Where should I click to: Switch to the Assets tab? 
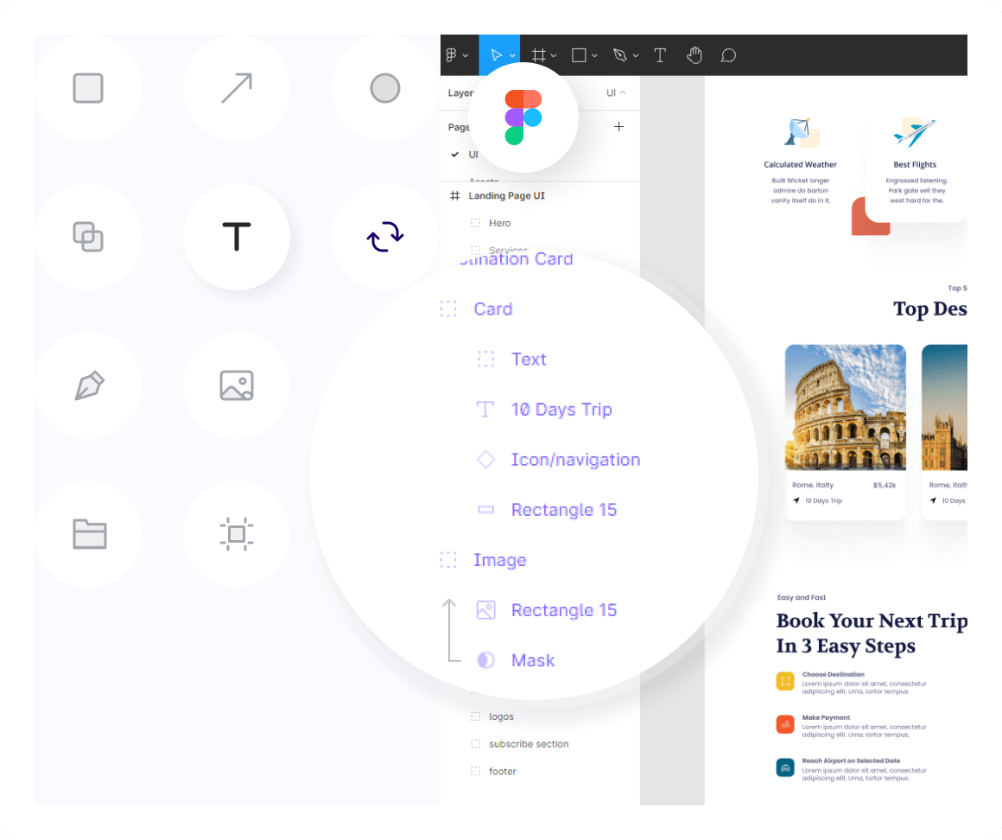(482, 181)
